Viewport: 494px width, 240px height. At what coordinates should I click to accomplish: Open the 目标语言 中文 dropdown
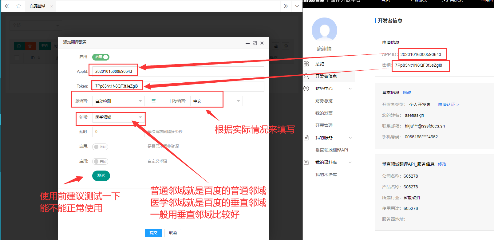216,101
